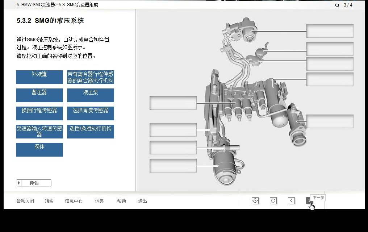Open the 词典 dictionary
Viewport: 368px width, 232px height.
(x=99, y=201)
